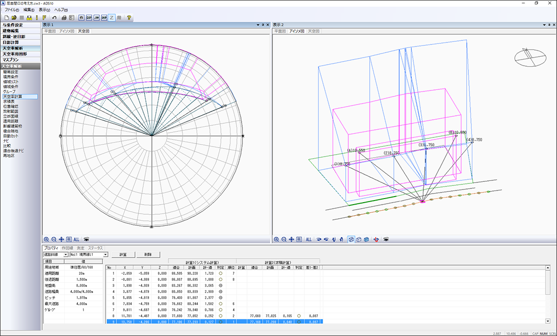This screenshot has width=557, height=336.
Task: Click the JW export toolbar icon
Action: (x=97, y=17)
